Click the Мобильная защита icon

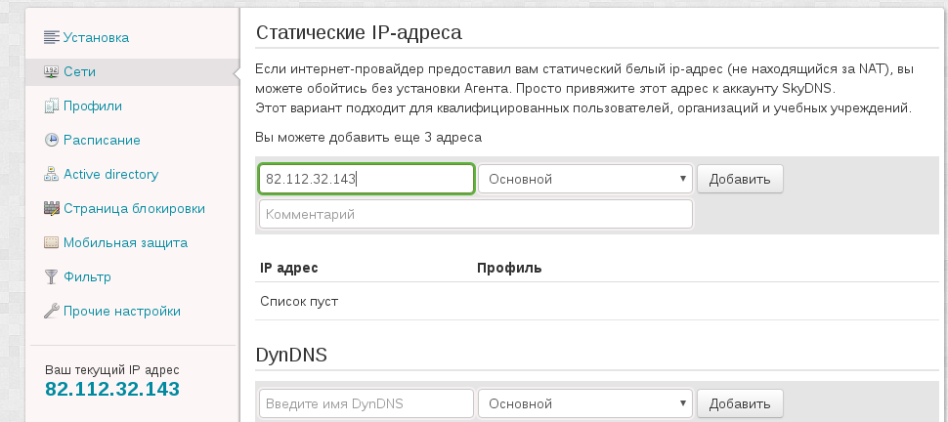coord(52,242)
